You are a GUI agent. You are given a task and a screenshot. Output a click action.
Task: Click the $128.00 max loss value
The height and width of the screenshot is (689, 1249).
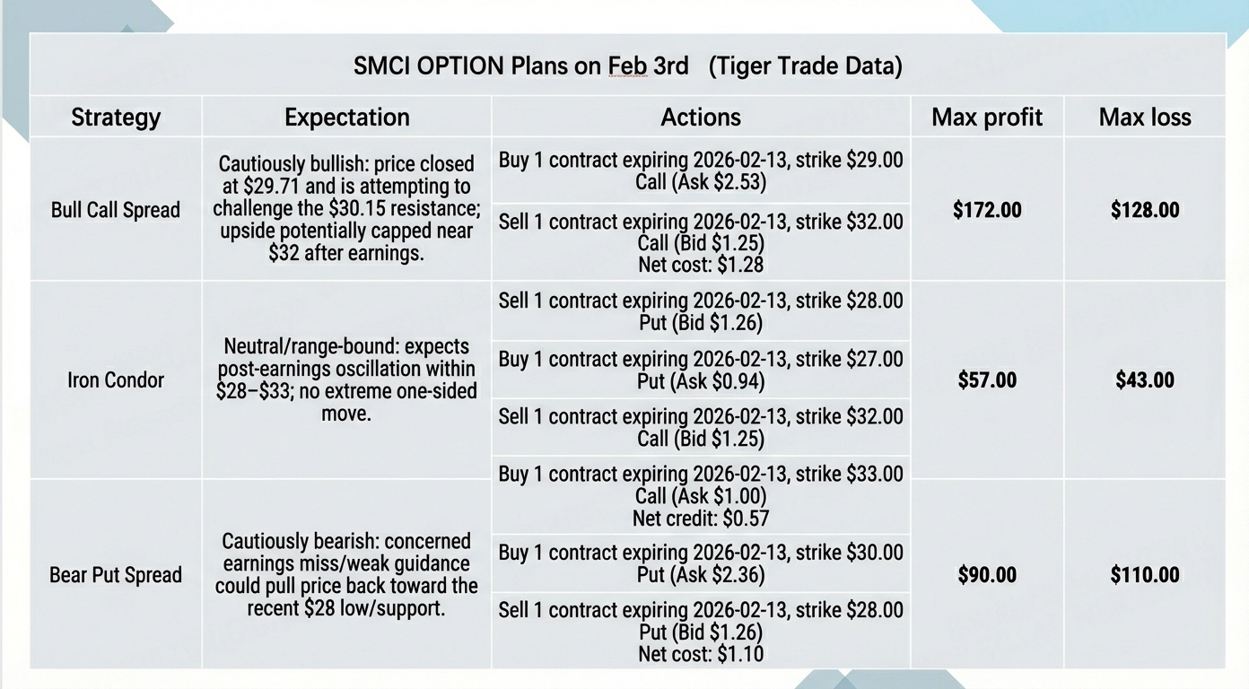1145,210
